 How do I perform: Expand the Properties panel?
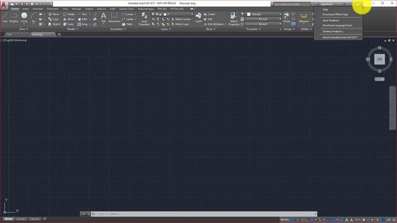click(253, 29)
